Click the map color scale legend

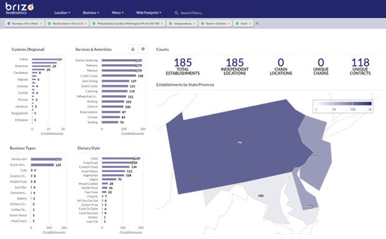[343, 106]
